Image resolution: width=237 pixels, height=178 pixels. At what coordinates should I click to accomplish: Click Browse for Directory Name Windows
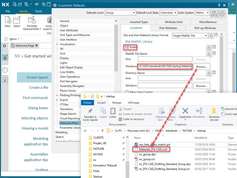[202, 86]
